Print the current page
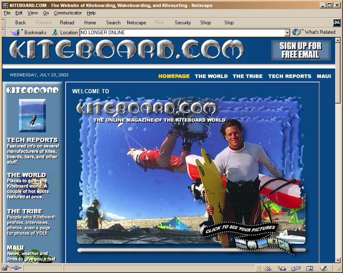 [159, 23]
